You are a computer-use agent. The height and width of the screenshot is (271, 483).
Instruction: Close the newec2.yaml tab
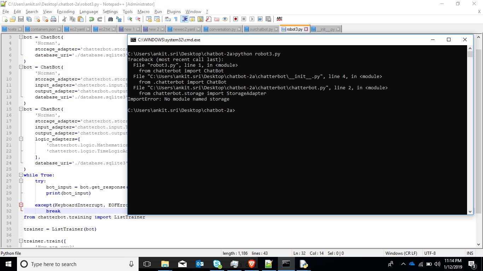198,29
